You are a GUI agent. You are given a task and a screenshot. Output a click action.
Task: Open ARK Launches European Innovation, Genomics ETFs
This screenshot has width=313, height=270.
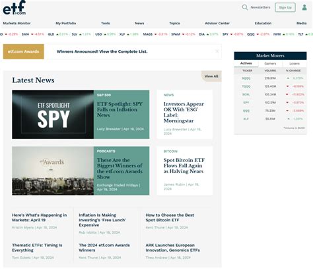pyautogui.click(x=172, y=248)
